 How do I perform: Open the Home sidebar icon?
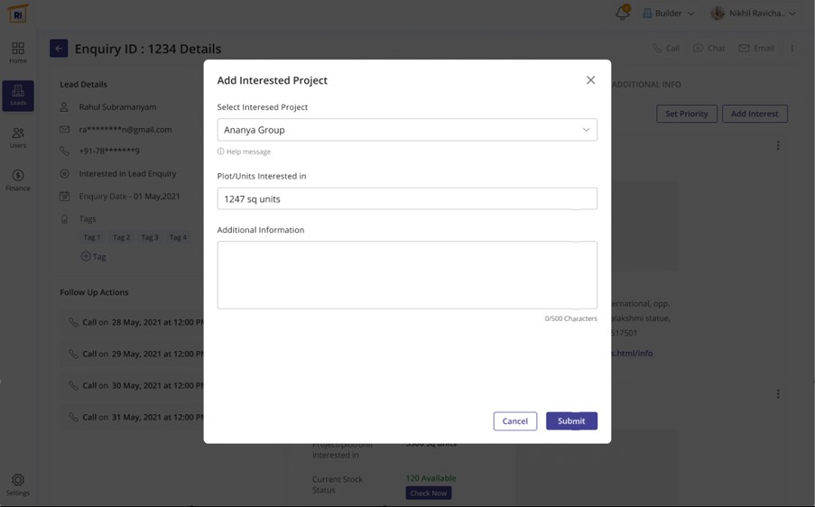coord(18,51)
